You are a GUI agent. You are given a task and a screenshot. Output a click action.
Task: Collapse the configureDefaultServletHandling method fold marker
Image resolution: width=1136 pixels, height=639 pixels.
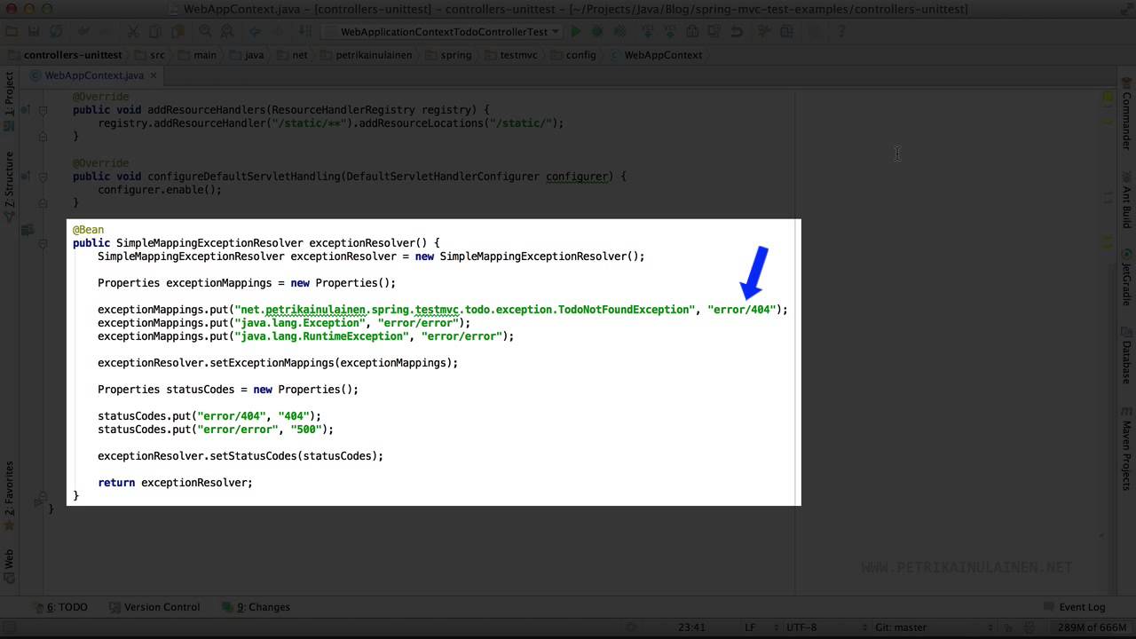42,177
